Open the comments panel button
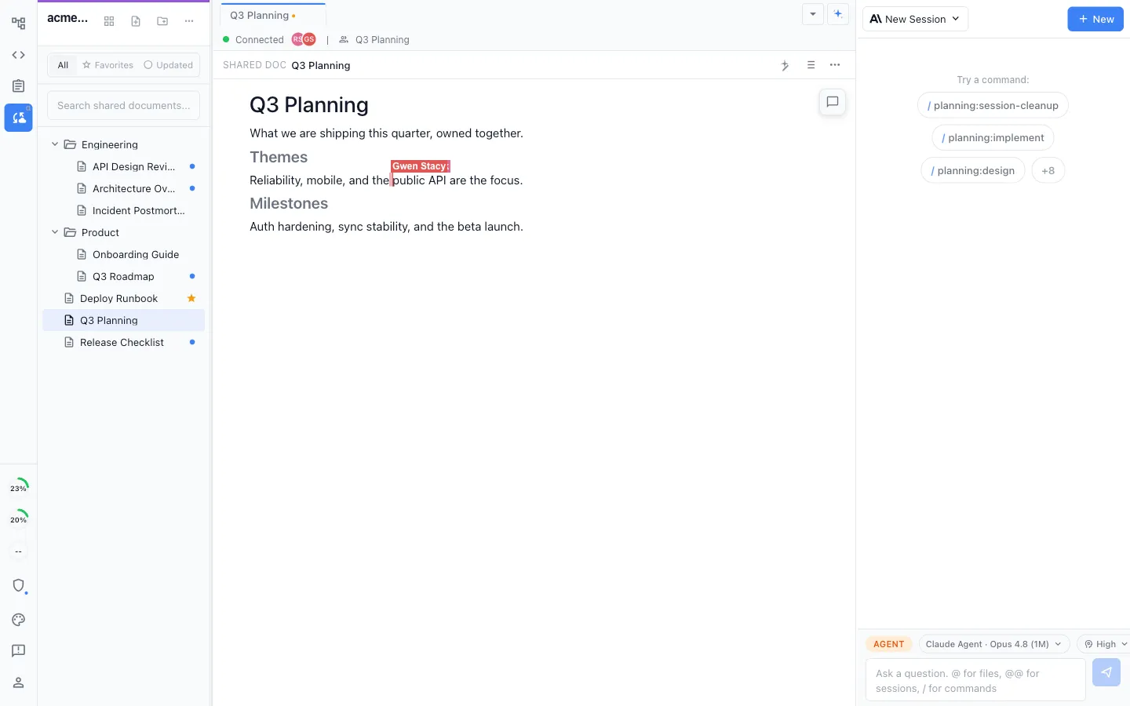This screenshot has height=706, width=1130. [833, 101]
